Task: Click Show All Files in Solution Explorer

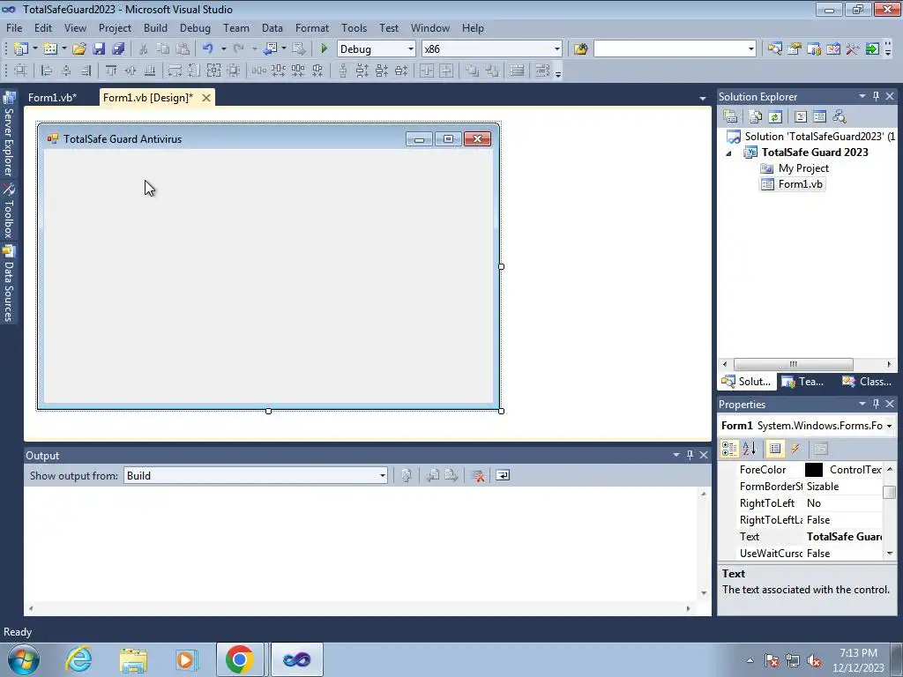Action: pos(756,116)
